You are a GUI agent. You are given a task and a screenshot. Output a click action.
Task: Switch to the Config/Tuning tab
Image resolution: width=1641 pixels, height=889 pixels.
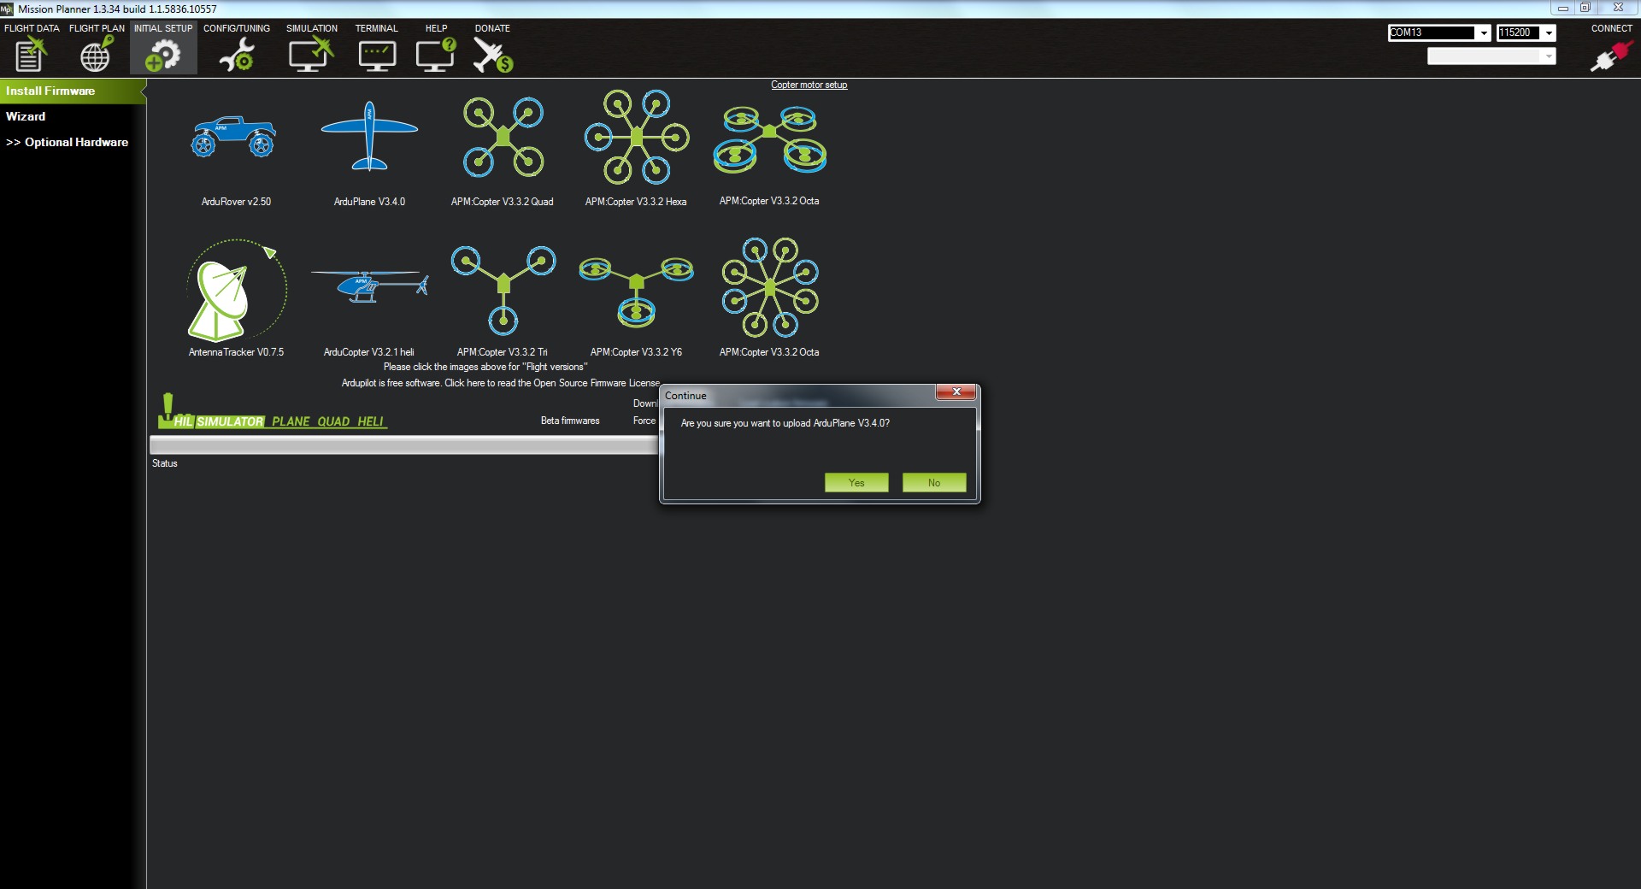236,48
